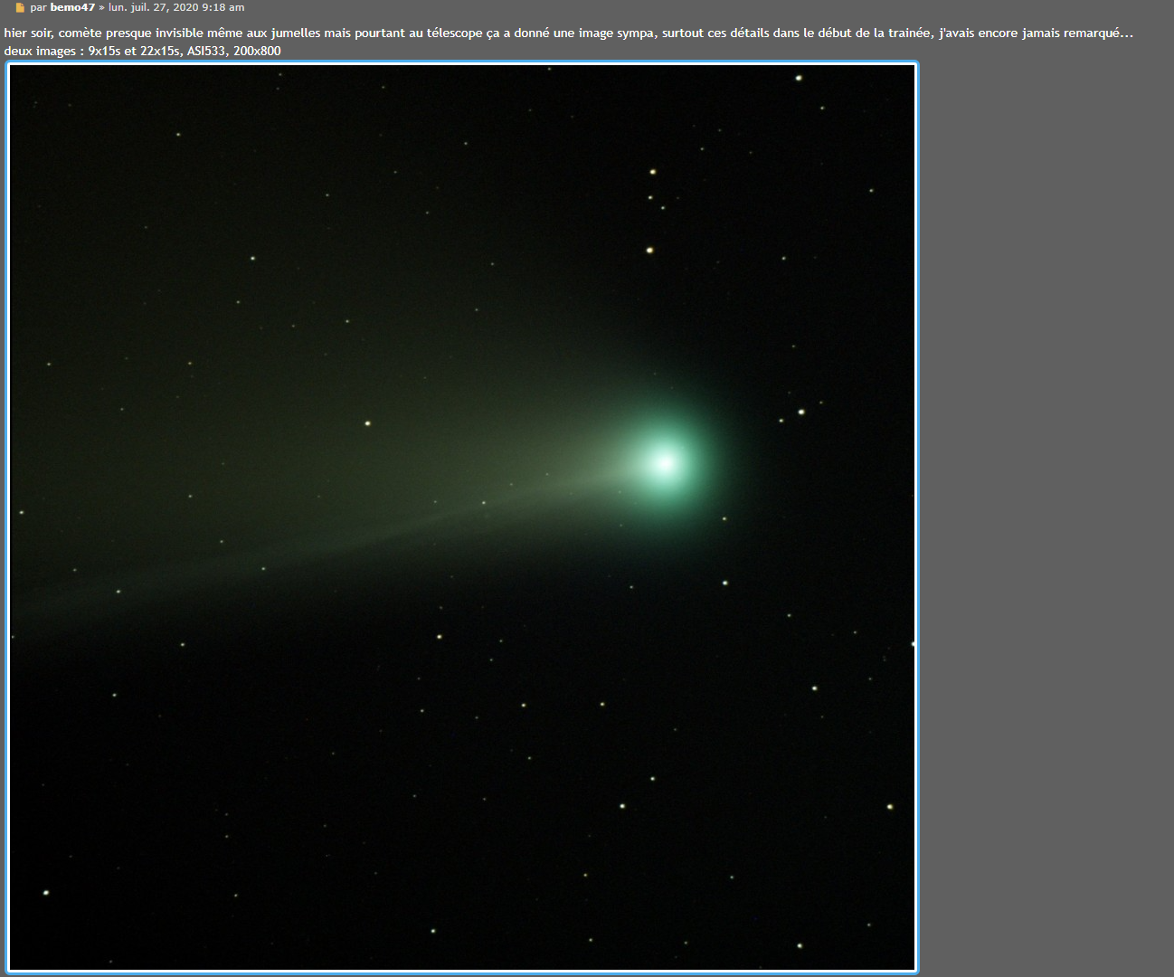The image size is (1174, 977).
Task: Click the post sentence starting 'hier soir, comète presque invisible'
Action: (x=568, y=33)
